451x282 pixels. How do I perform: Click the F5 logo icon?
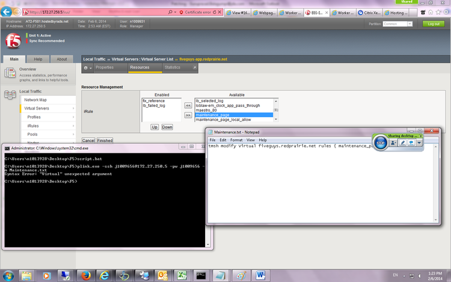[x=13, y=41]
